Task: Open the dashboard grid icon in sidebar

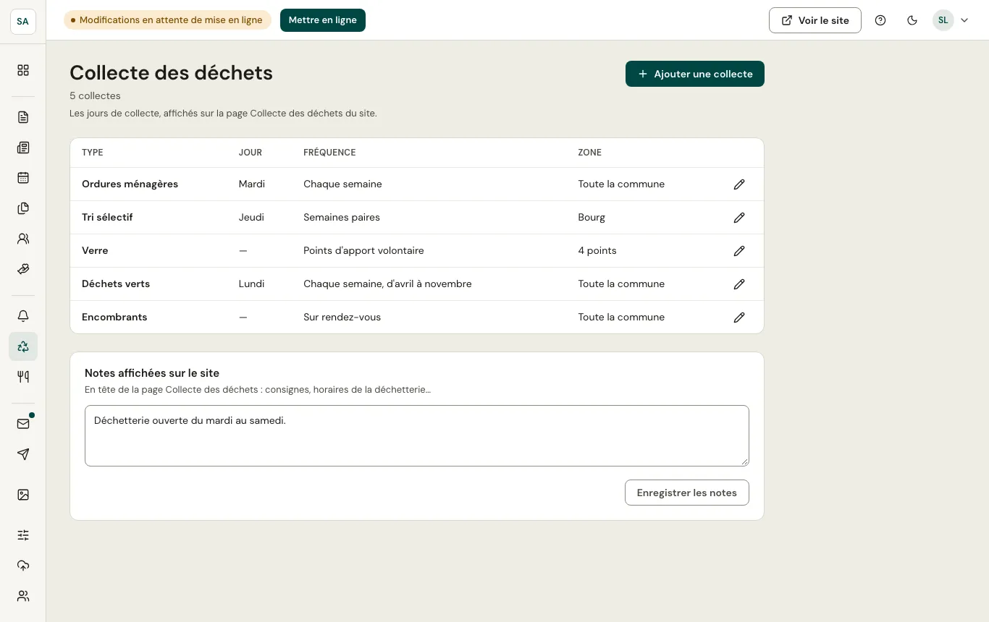Action: pyautogui.click(x=23, y=70)
